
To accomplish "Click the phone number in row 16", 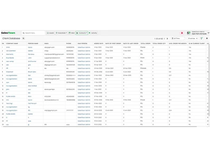I will (71, 100).
